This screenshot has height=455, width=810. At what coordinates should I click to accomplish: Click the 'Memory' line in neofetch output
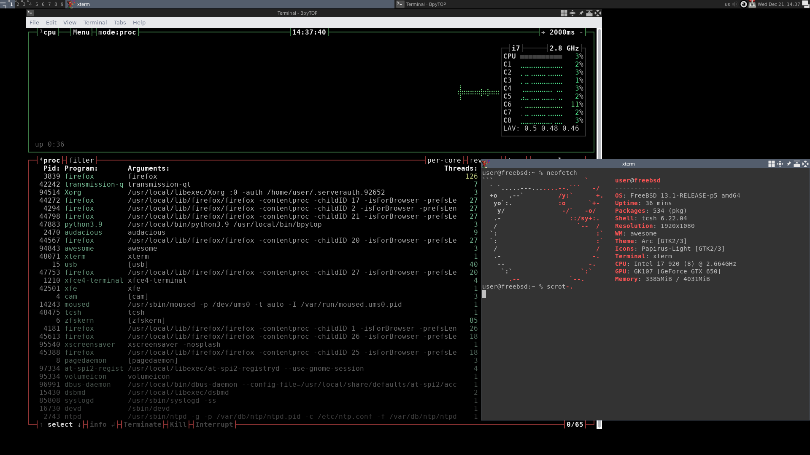coord(662,279)
